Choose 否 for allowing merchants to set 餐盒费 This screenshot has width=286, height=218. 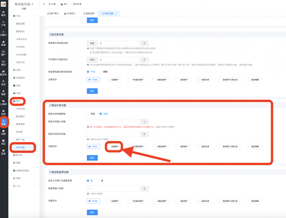tap(98, 181)
